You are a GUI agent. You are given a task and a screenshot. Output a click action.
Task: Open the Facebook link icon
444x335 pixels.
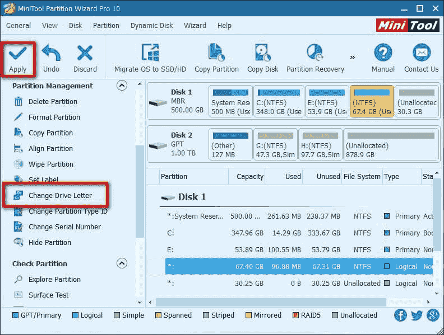click(x=400, y=315)
